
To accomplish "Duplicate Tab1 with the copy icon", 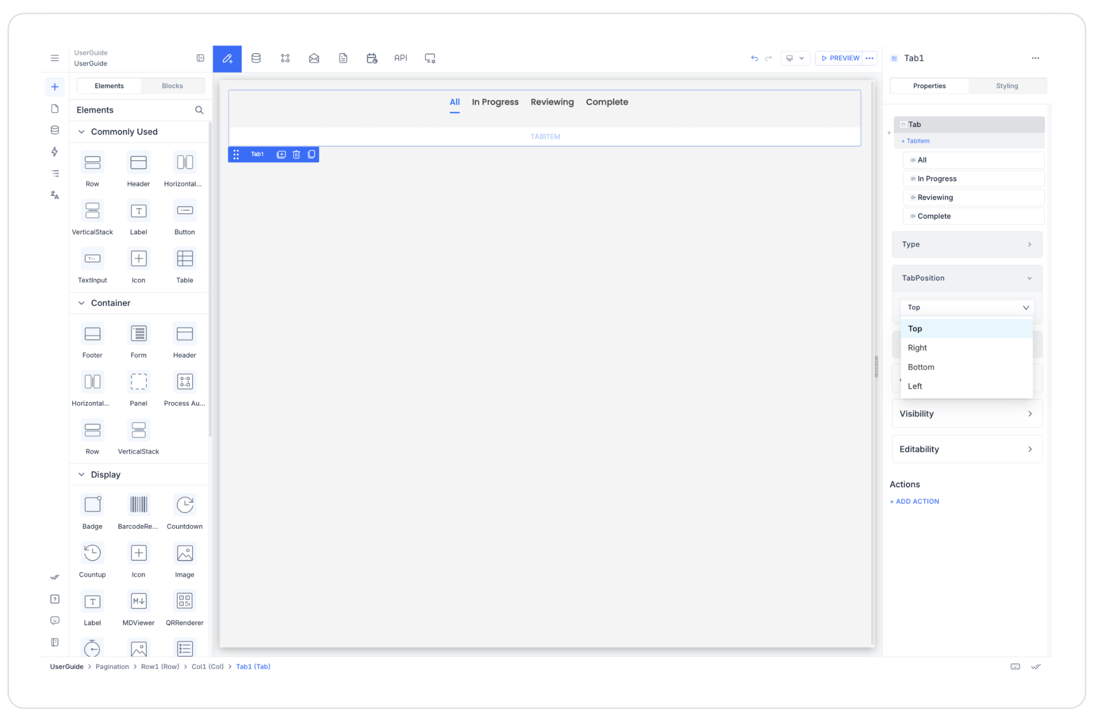I will click(311, 154).
